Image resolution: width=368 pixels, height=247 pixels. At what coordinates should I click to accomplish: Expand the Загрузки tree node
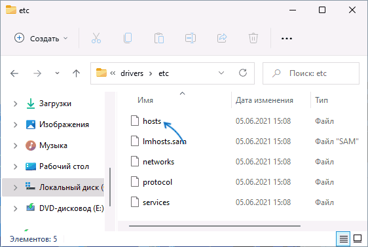pyautogui.click(x=15, y=104)
